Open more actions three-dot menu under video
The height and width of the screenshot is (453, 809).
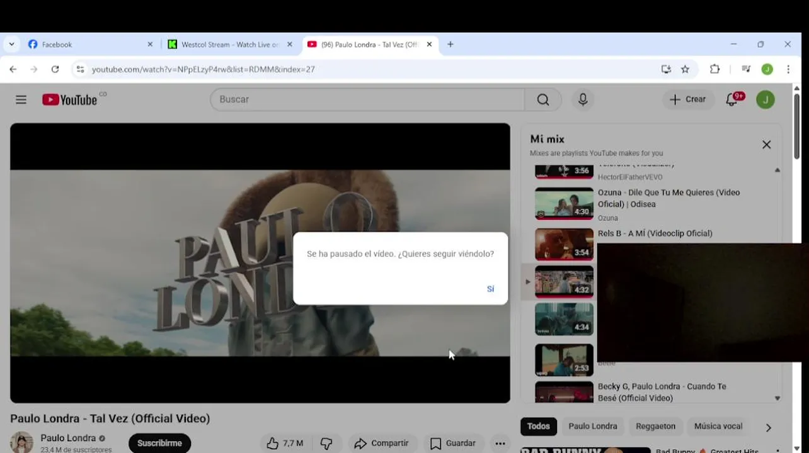tap(500, 444)
